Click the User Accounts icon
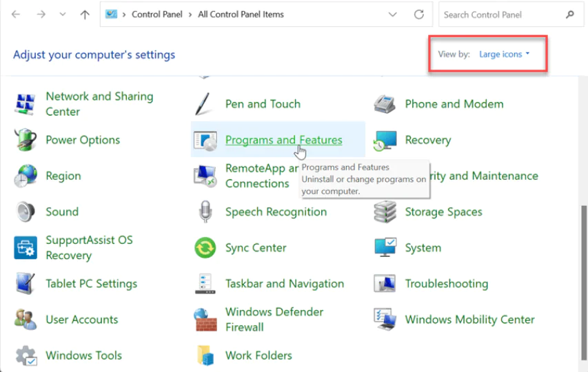This screenshot has width=588, height=372. tap(26, 320)
